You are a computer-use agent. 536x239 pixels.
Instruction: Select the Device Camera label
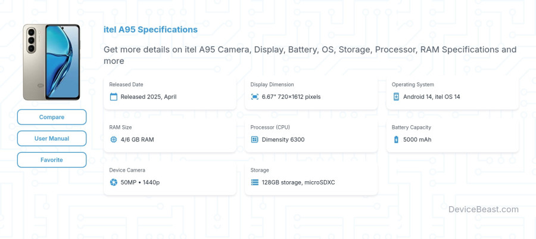(127, 170)
